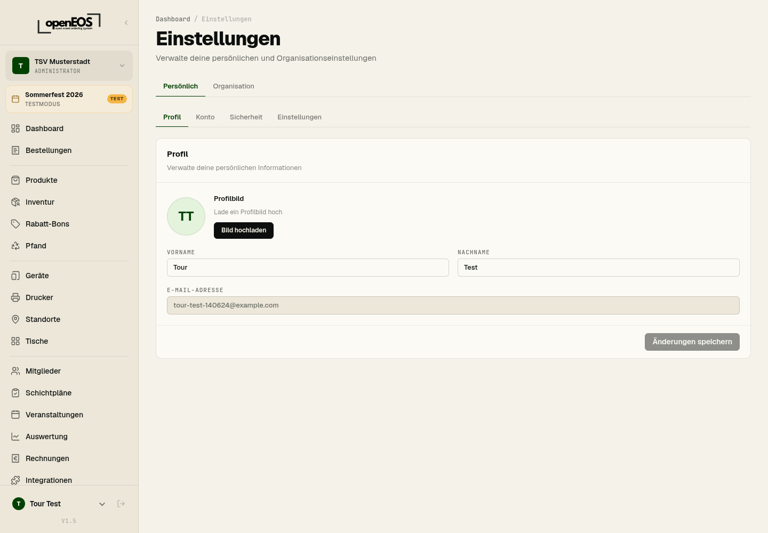This screenshot has height=533, width=768.
Task: Click the logout icon beside Tour Test
Action: click(121, 504)
